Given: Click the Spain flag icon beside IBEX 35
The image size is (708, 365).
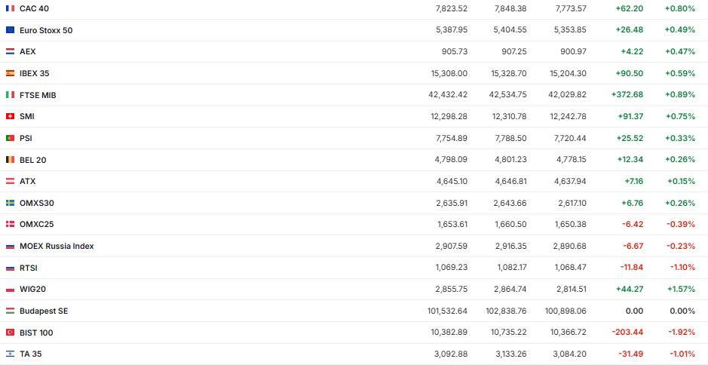Looking at the screenshot, I should click(x=10, y=73).
